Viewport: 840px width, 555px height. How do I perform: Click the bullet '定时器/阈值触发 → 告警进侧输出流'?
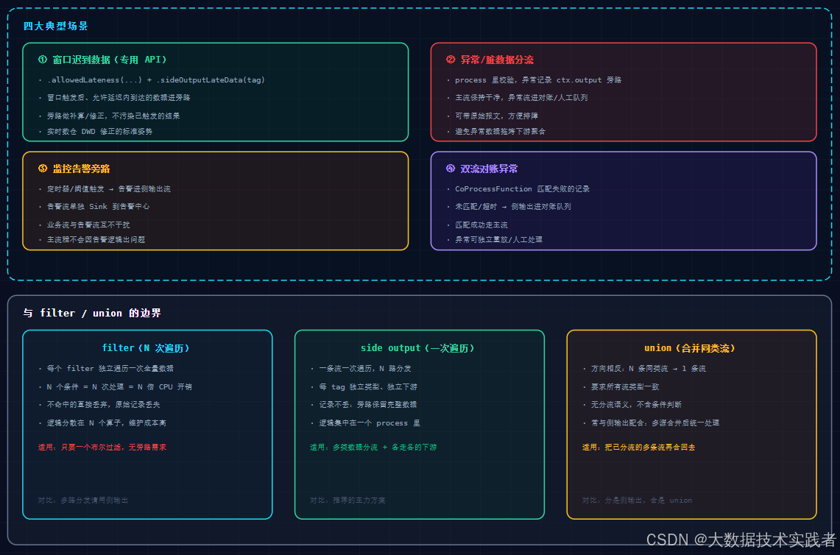109,188
